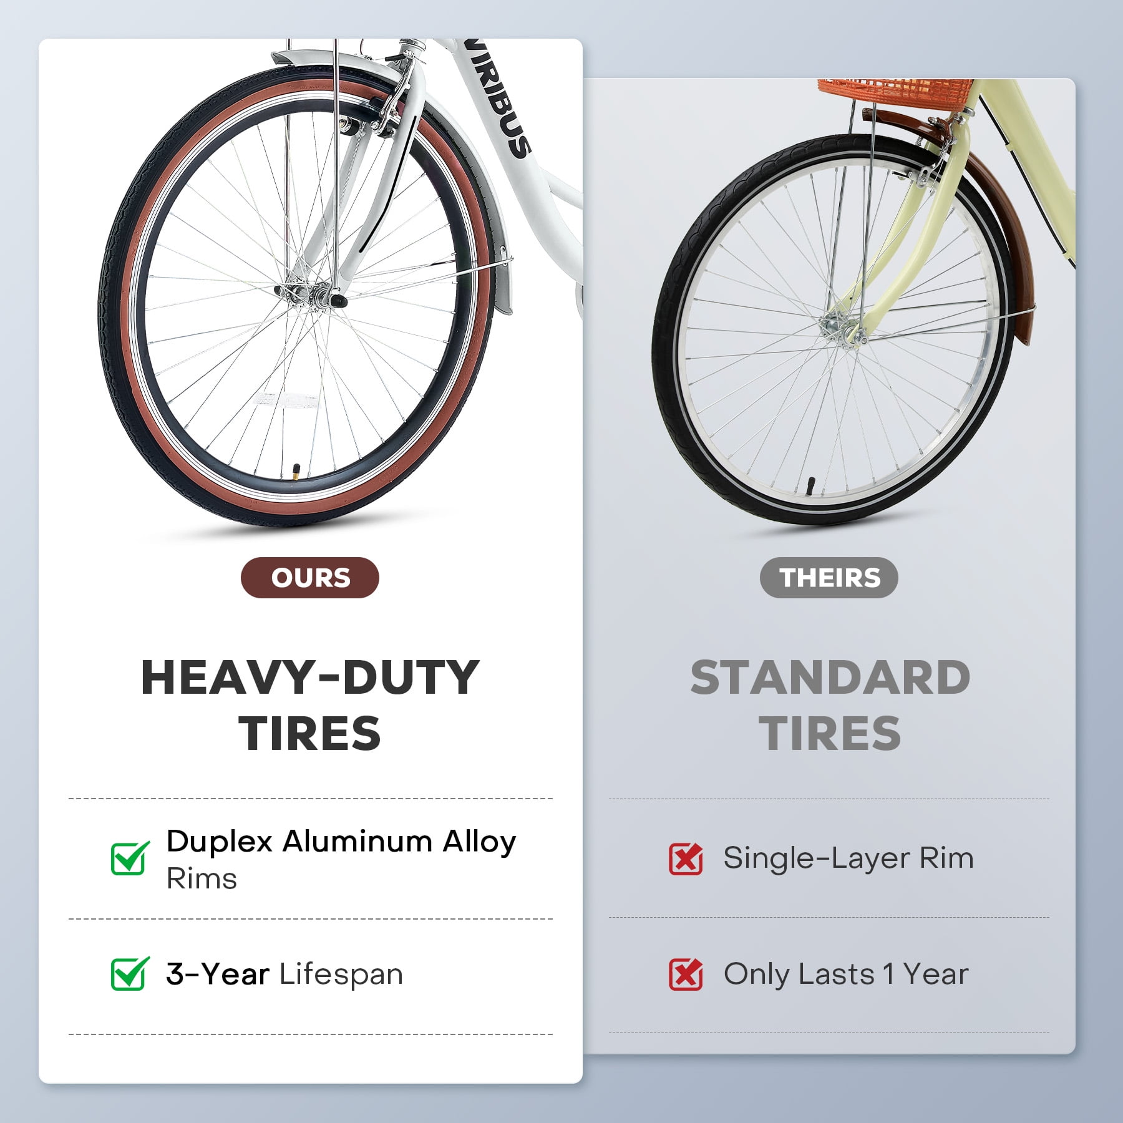Click the Duplex Aluminum Alloy Rims text
This screenshot has width=1123, height=1123.
tap(341, 859)
